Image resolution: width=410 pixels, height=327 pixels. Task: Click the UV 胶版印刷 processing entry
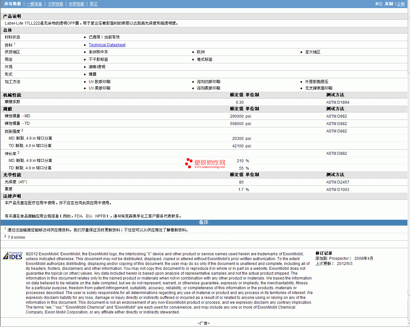point(100,82)
